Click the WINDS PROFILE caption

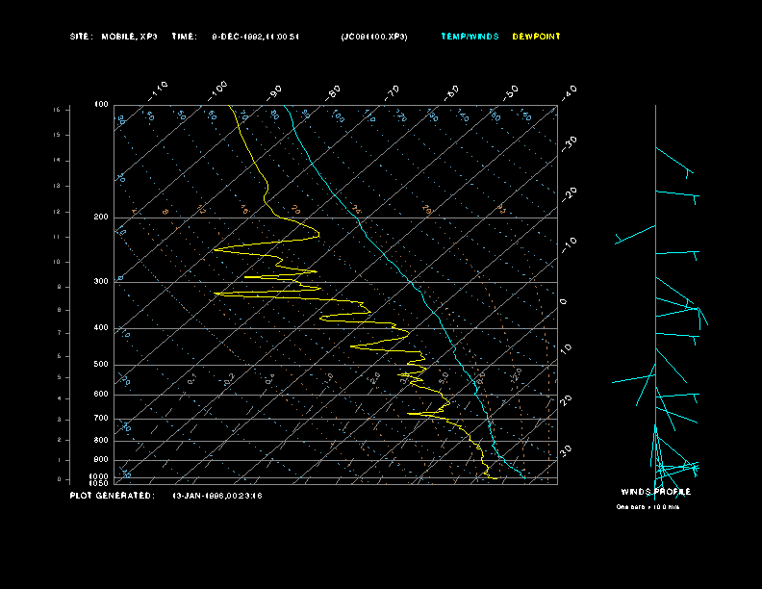[x=655, y=492]
